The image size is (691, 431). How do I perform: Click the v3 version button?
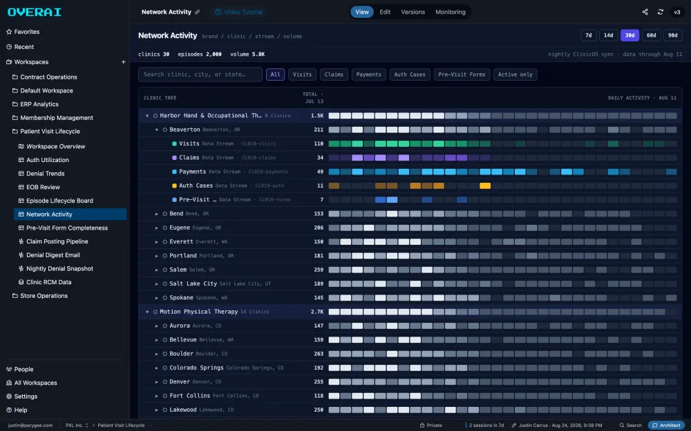(677, 12)
